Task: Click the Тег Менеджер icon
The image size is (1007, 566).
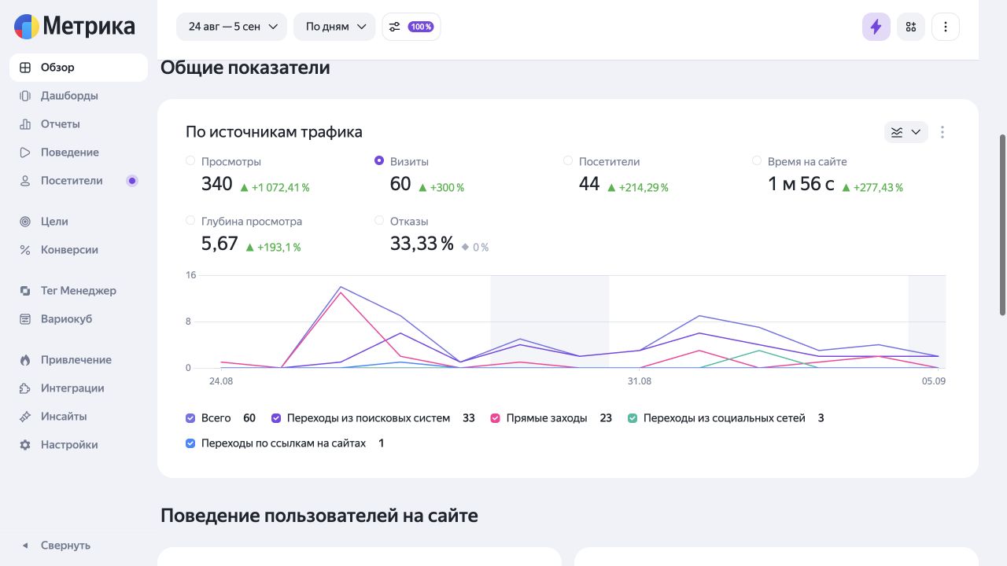Action: (25, 291)
